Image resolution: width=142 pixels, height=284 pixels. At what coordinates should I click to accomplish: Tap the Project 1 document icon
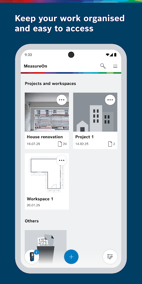(x=110, y=144)
